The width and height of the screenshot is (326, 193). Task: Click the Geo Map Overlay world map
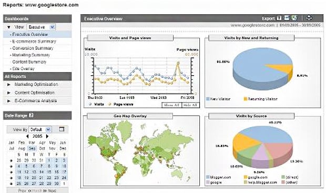click(141, 152)
